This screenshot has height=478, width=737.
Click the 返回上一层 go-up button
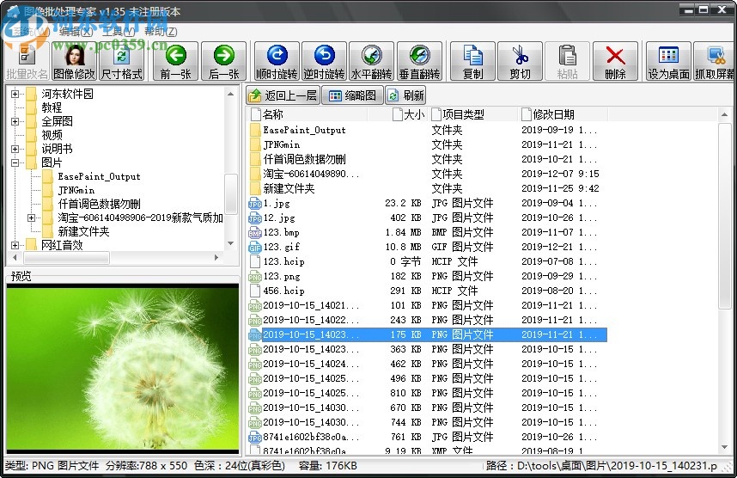(x=283, y=95)
